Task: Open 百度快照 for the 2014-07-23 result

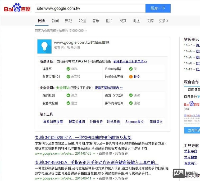Action: click(x=105, y=153)
